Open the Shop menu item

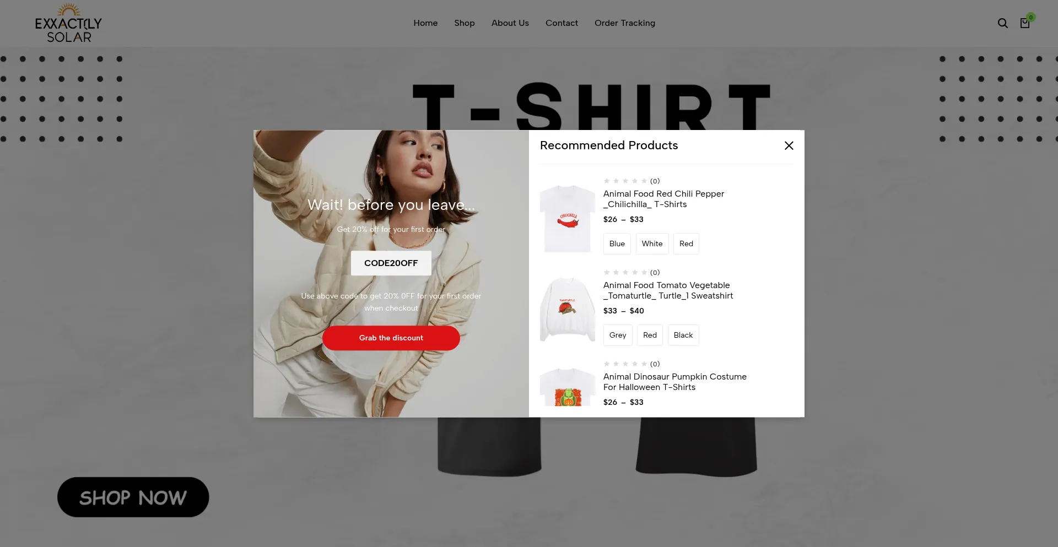pos(465,23)
